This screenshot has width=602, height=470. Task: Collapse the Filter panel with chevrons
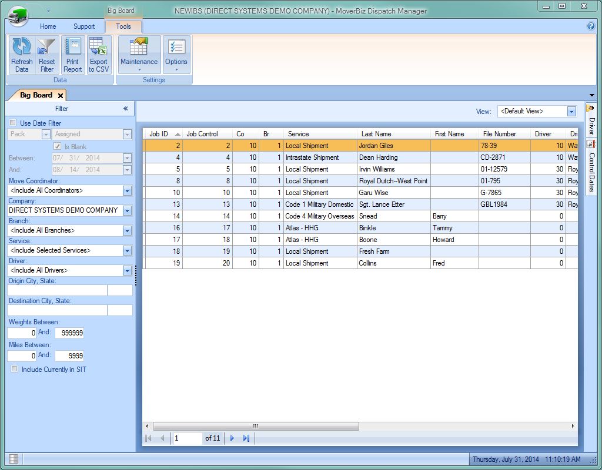tap(125, 109)
